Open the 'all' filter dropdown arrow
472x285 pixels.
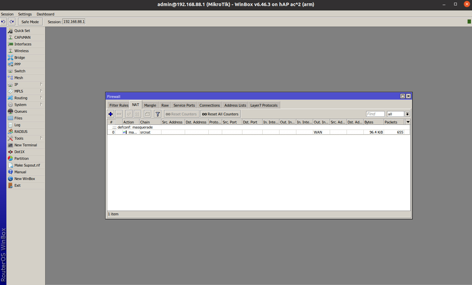click(407, 114)
